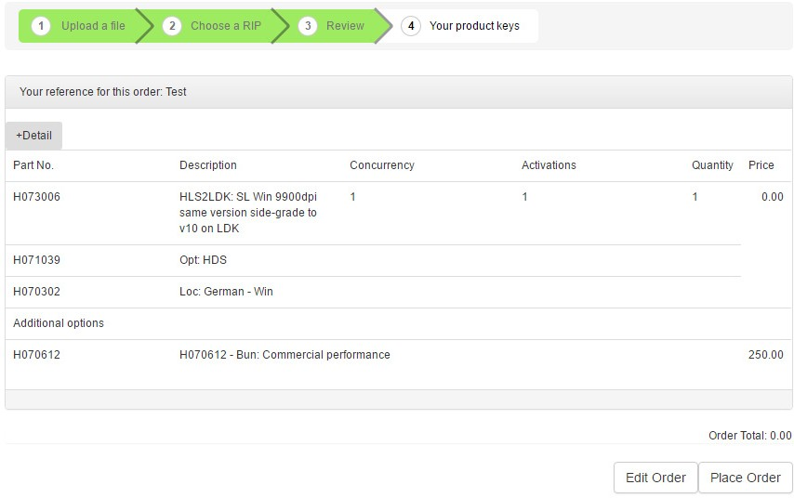Click the Part No. column header
This screenshot has width=794, height=498.
point(33,165)
